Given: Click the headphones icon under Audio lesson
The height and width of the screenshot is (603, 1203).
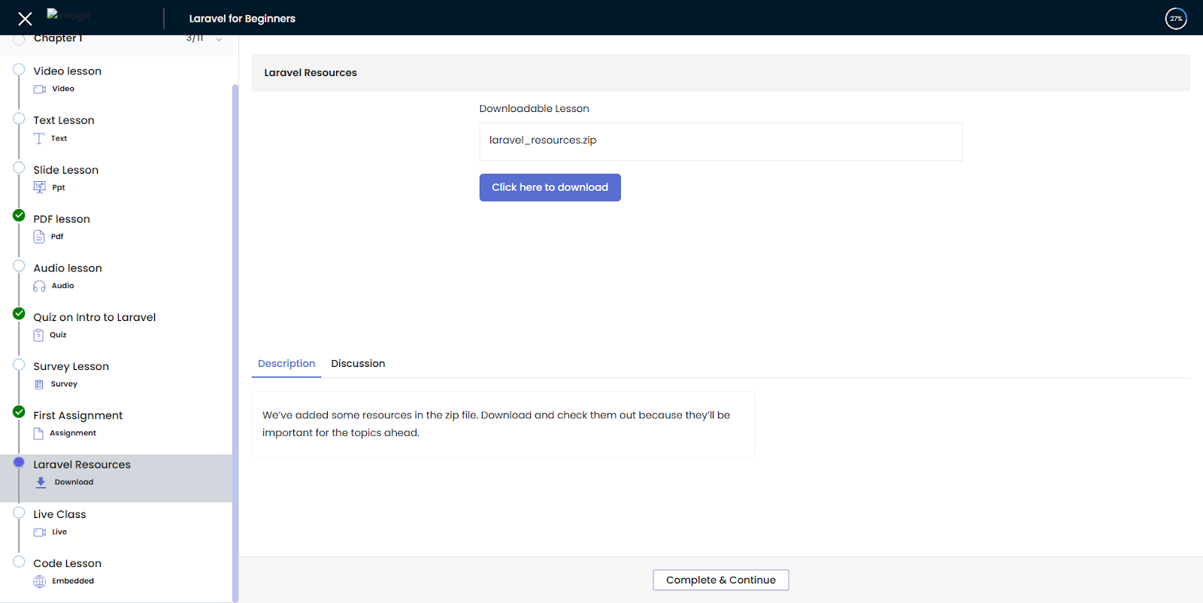Looking at the screenshot, I should coord(39,286).
